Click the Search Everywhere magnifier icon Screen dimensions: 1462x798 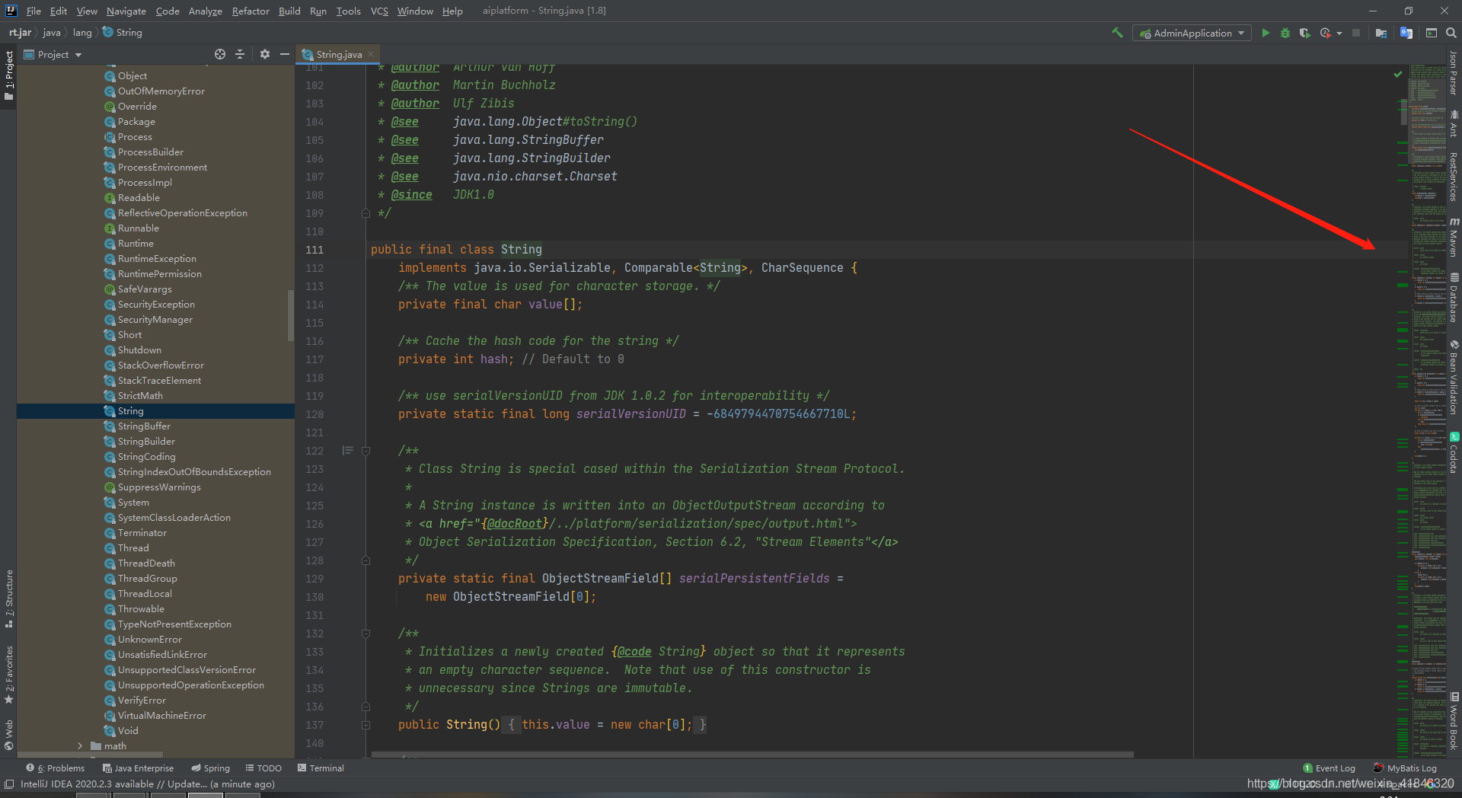click(x=1451, y=33)
